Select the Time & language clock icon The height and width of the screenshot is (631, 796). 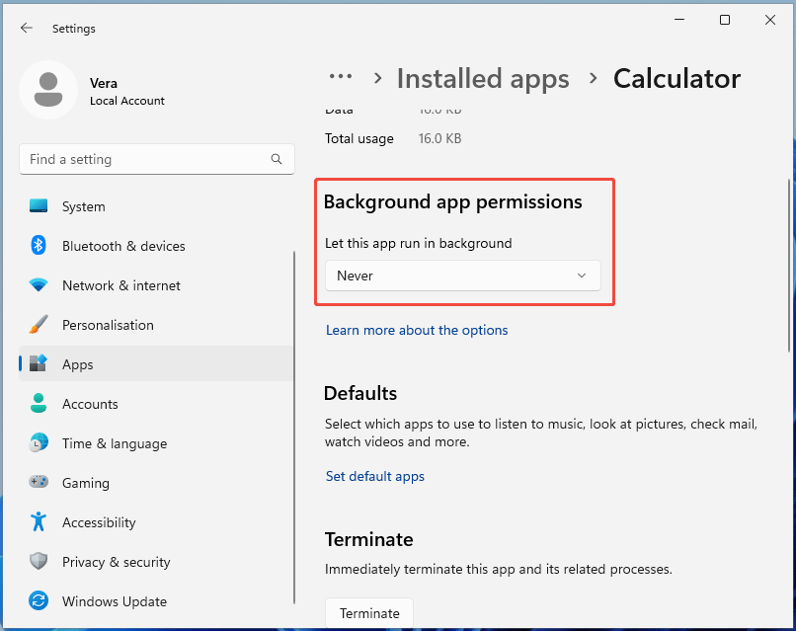[x=39, y=443]
